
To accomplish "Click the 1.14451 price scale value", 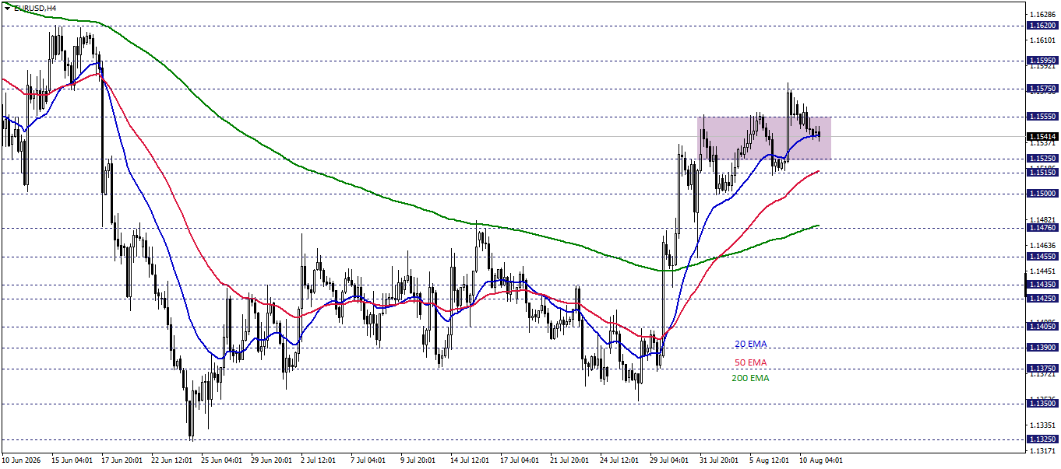I will [x=1042, y=271].
